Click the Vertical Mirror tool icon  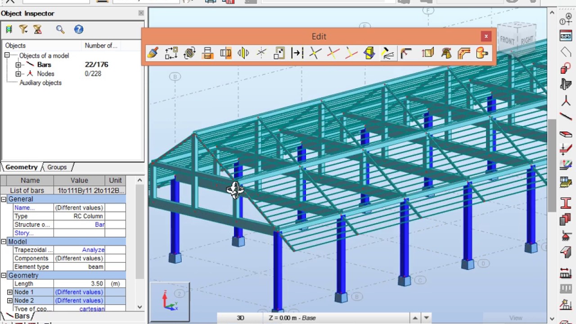(x=207, y=53)
